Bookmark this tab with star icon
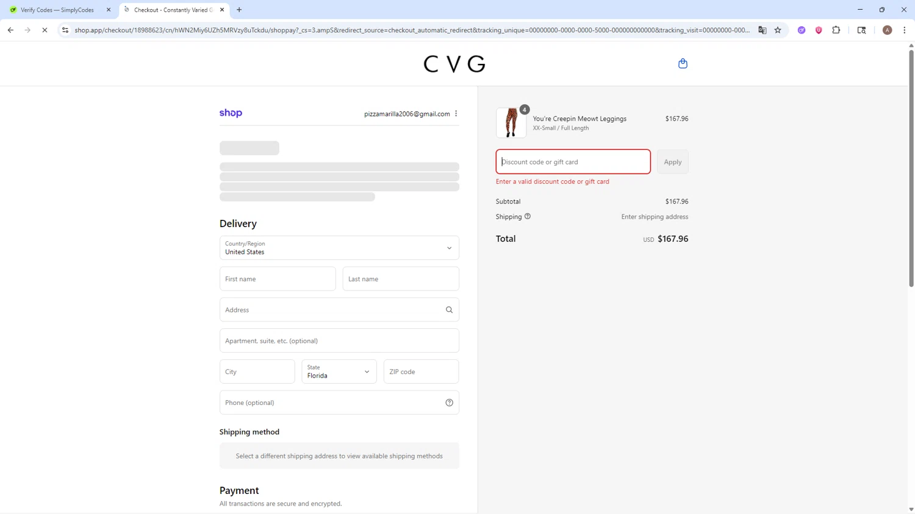Image resolution: width=915 pixels, height=514 pixels. [x=778, y=30]
